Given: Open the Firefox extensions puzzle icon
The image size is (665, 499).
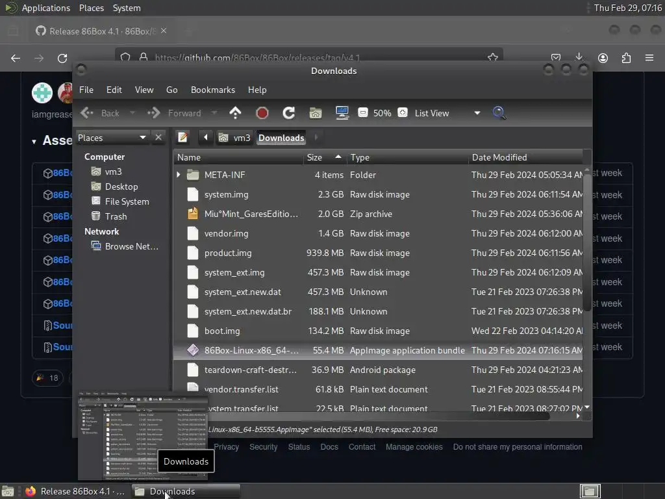Looking at the screenshot, I should 626,58.
